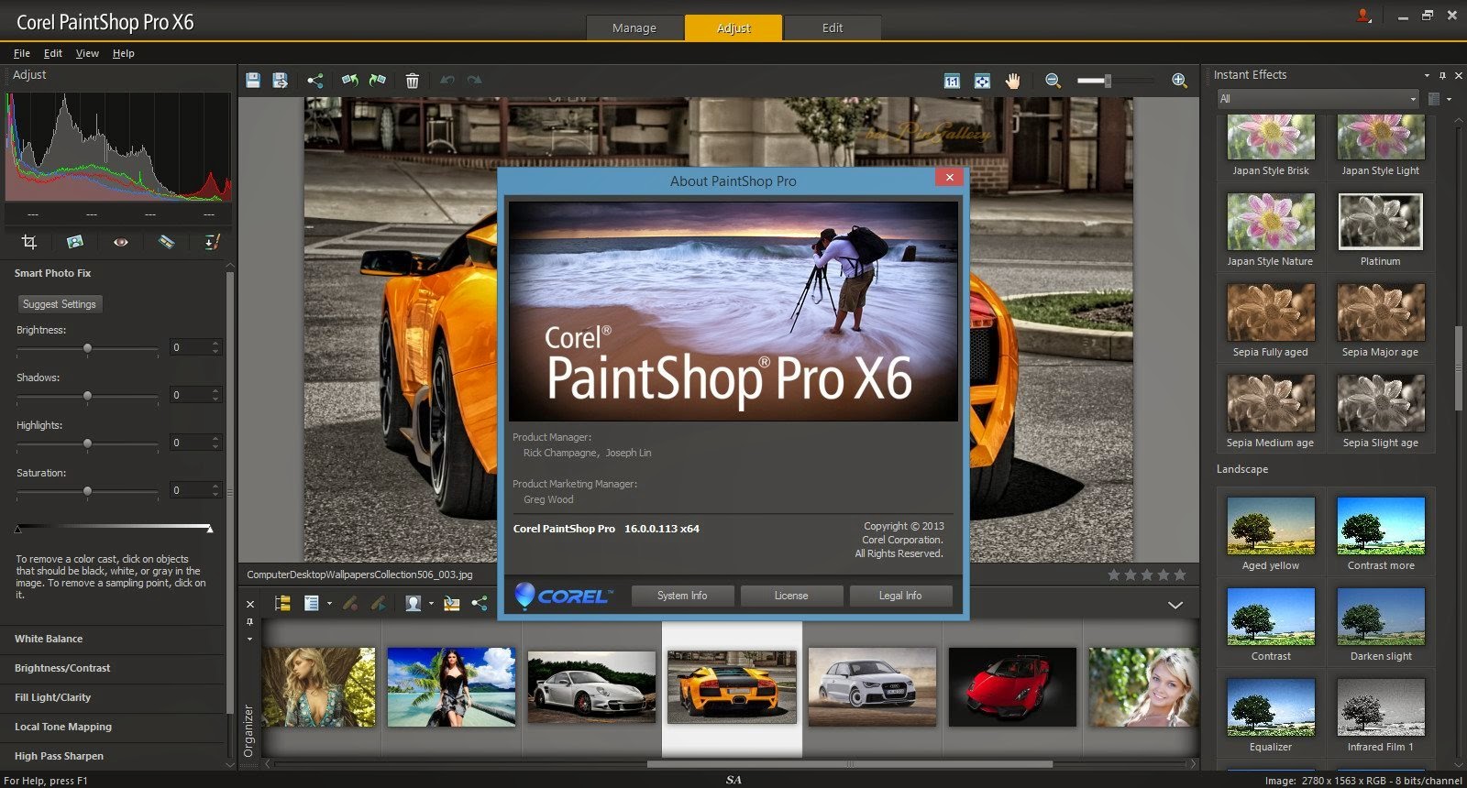Screen dimensions: 1467x788
Task: Click the zoom level slider in the toolbar
Action: pyautogui.click(x=1107, y=81)
